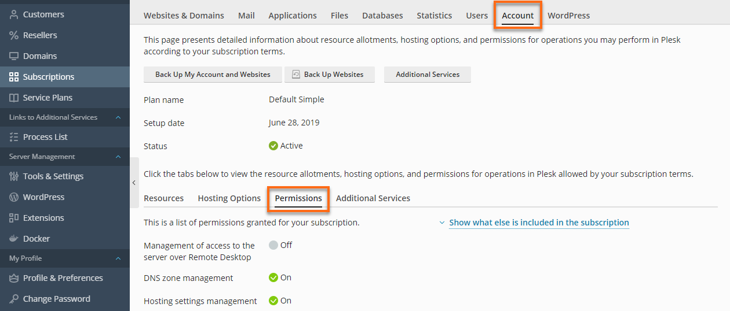Click the Default Simple plan name value

(x=297, y=99)
